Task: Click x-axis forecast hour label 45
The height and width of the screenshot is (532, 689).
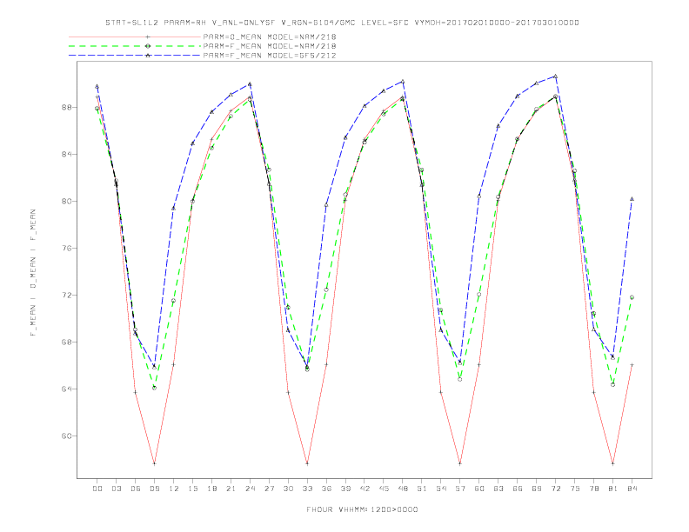Action: click(384, 489)
